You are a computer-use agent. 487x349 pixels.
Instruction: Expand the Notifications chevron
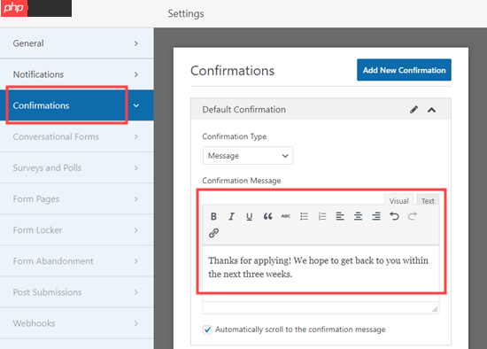click(136, 74)
